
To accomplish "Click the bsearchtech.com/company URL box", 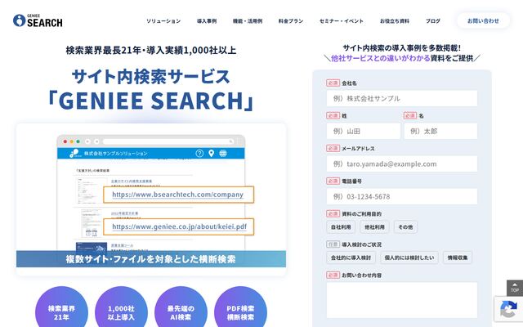I will click(x=178, y=195).
